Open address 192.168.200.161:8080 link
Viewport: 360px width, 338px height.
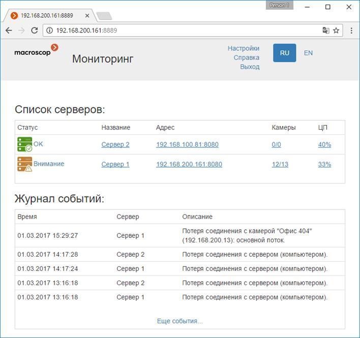(x=189, y=164)
